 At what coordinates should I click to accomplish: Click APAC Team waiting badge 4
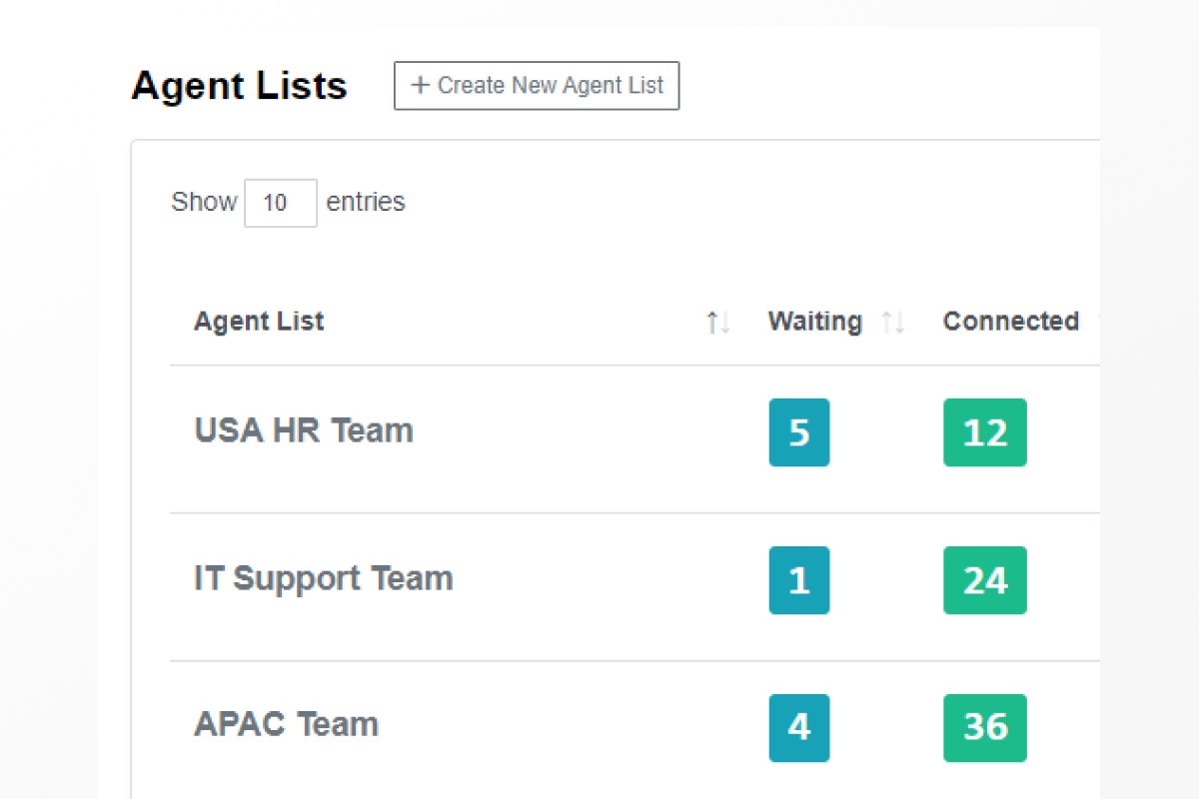[799, 727]
